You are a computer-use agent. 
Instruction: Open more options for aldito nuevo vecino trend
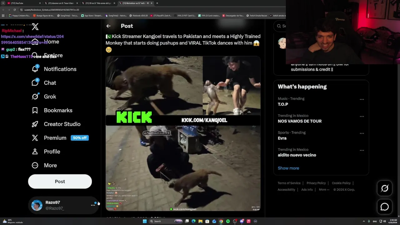(x=362, y=150)
